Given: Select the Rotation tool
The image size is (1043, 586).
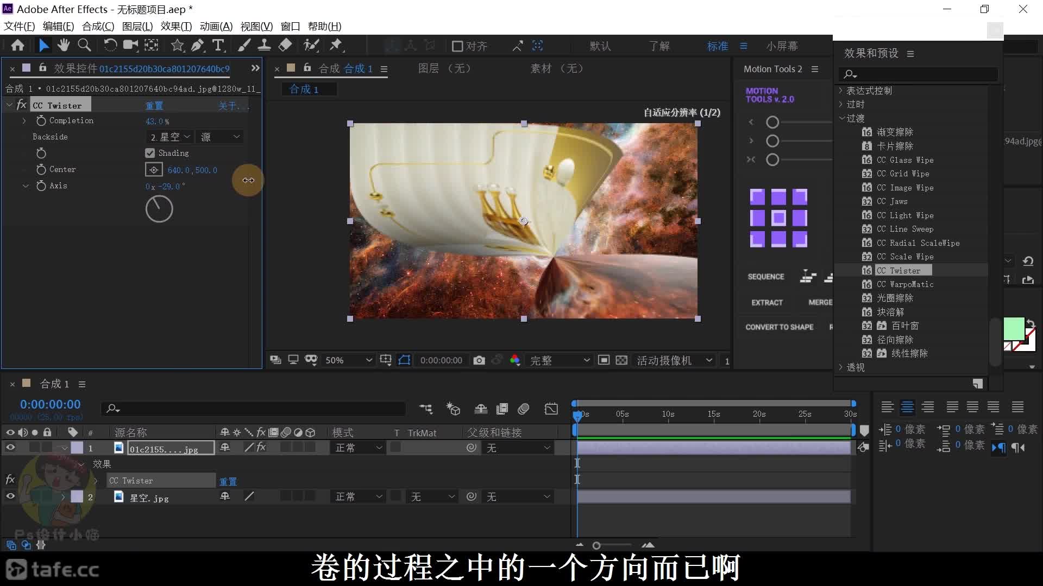Looking at the screenshot, I should point(110,46).
